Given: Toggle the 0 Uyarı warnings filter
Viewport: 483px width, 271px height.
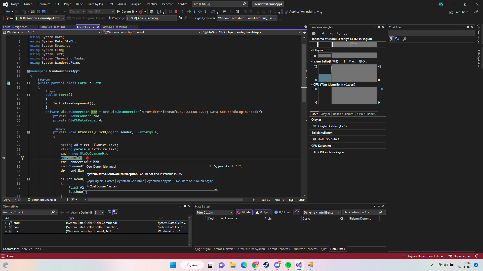Looking at the screenshot, I should (263, 212).
